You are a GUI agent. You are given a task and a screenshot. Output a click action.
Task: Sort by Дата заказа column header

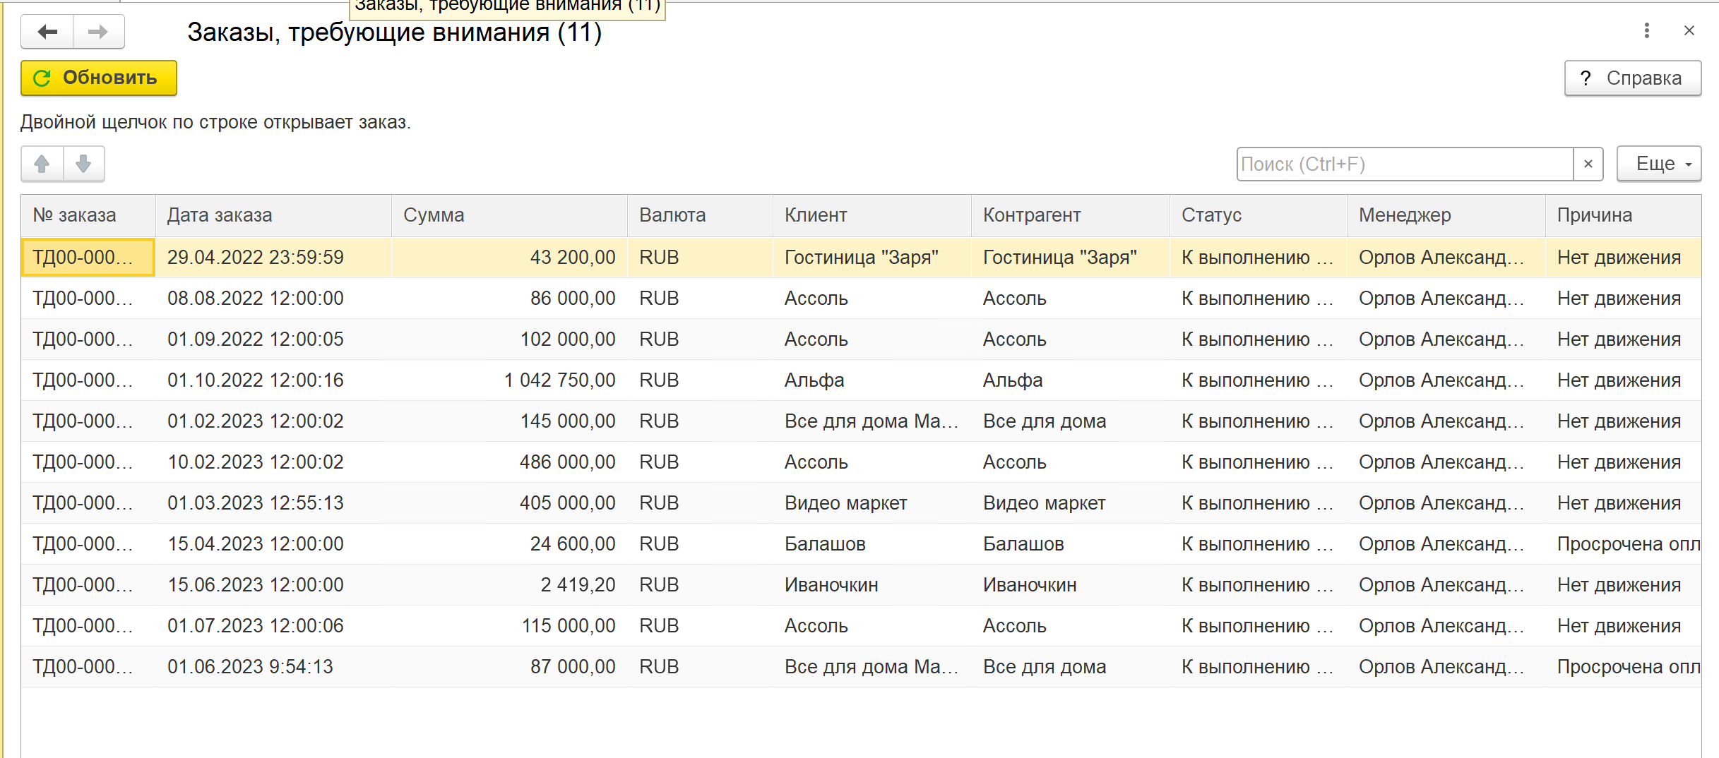tap(273, 215)
